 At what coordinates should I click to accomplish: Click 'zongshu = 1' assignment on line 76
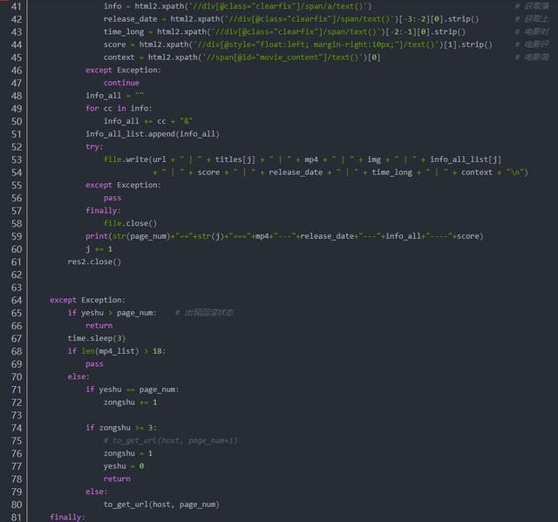[128, 453]
